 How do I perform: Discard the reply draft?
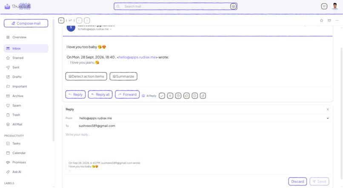point(297,182)
